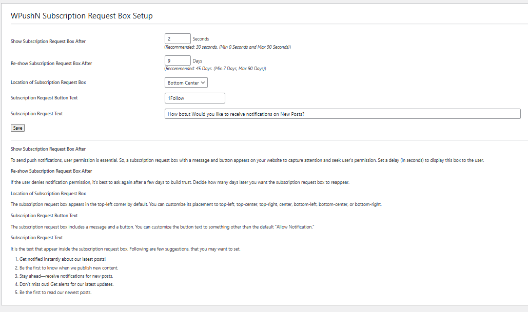528x312 pixels.
Task: Select suggestion 'Stay ahead—receive notifications for new posts'
Action: [66, 276]
